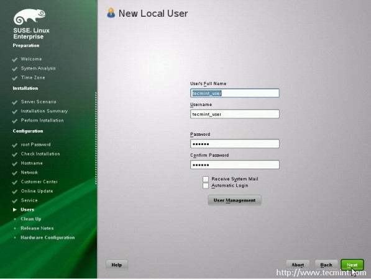Screen dimensions: 371x279
Task: Select the Welcome step in sidebar
Action: 31,59
